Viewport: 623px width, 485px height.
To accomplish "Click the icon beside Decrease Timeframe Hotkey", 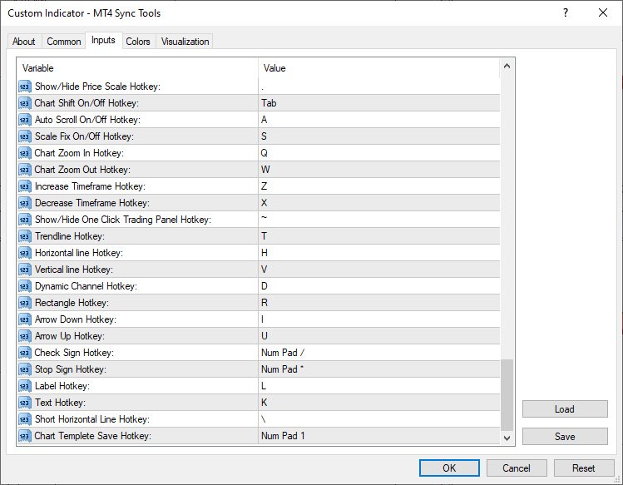I will 25,203.
